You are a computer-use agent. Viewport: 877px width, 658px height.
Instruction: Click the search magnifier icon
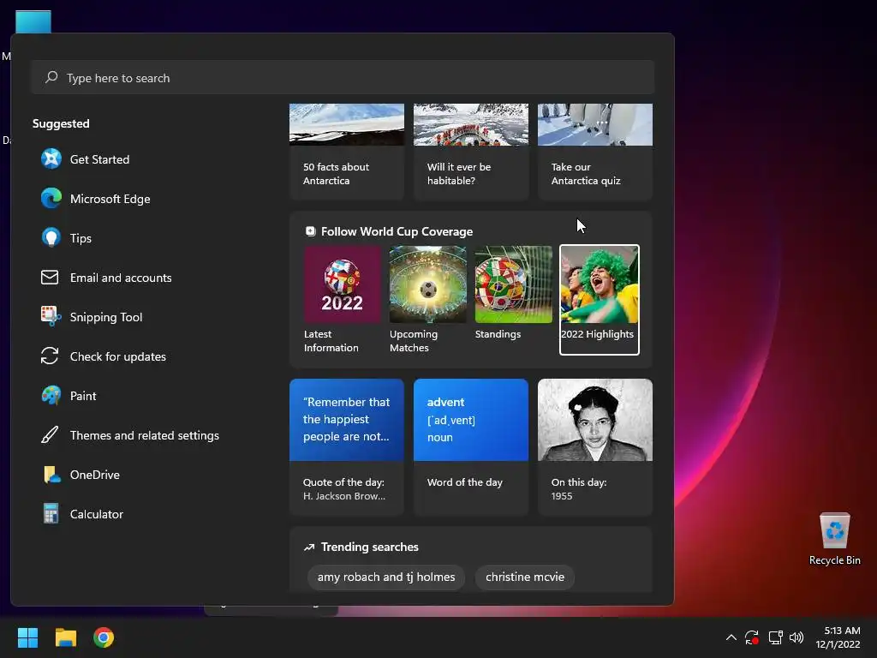point(51,77)
